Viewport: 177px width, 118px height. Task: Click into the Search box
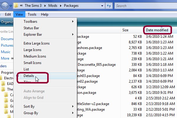click(x=145, y=6)
